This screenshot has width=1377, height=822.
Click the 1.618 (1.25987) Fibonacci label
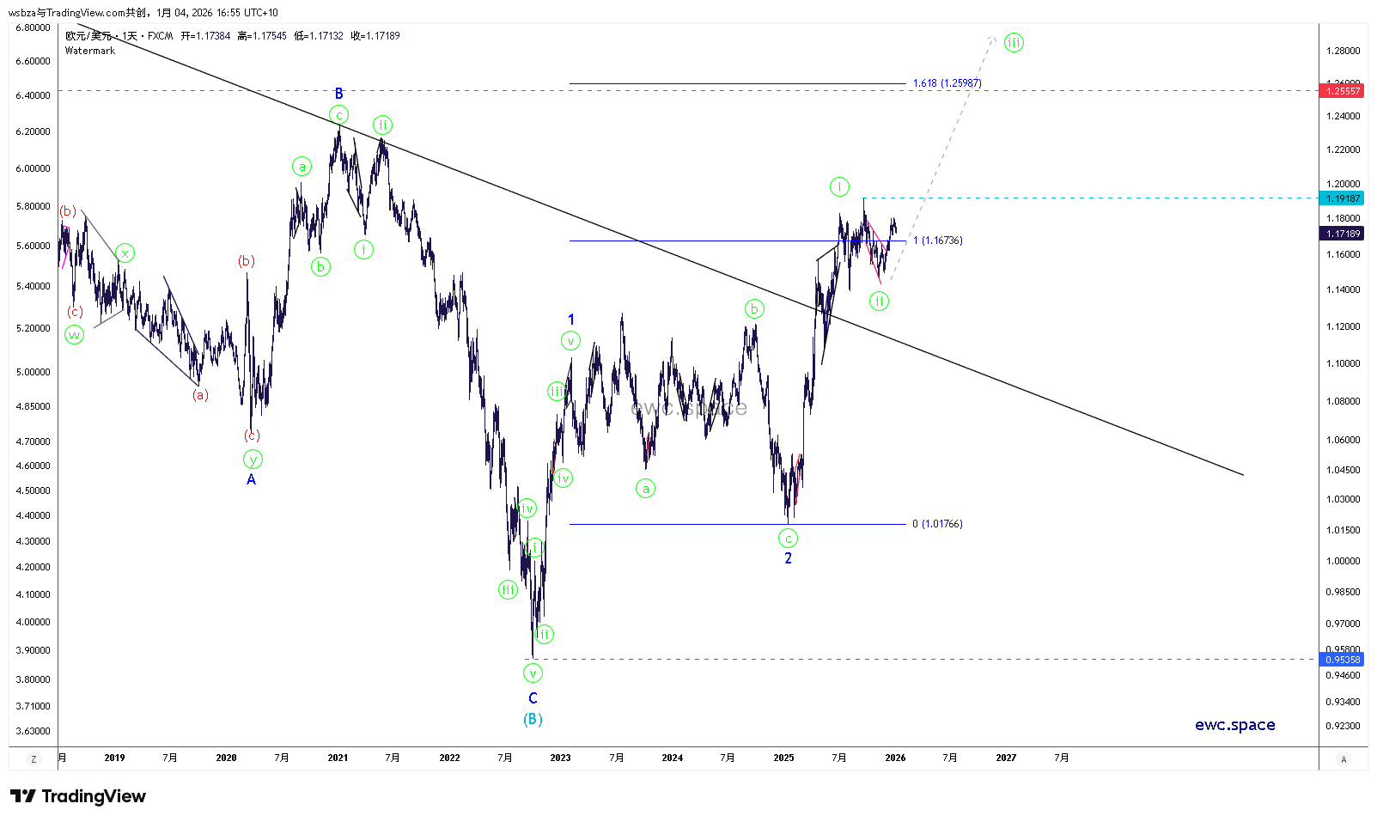[x=947, y=83]
